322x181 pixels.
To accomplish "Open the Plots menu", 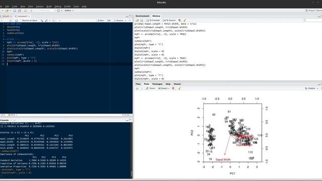I will click(x=30, y=7).
